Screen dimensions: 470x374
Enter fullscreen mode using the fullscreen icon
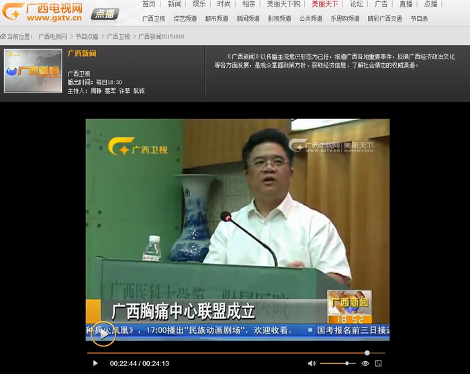pos(379,363)
